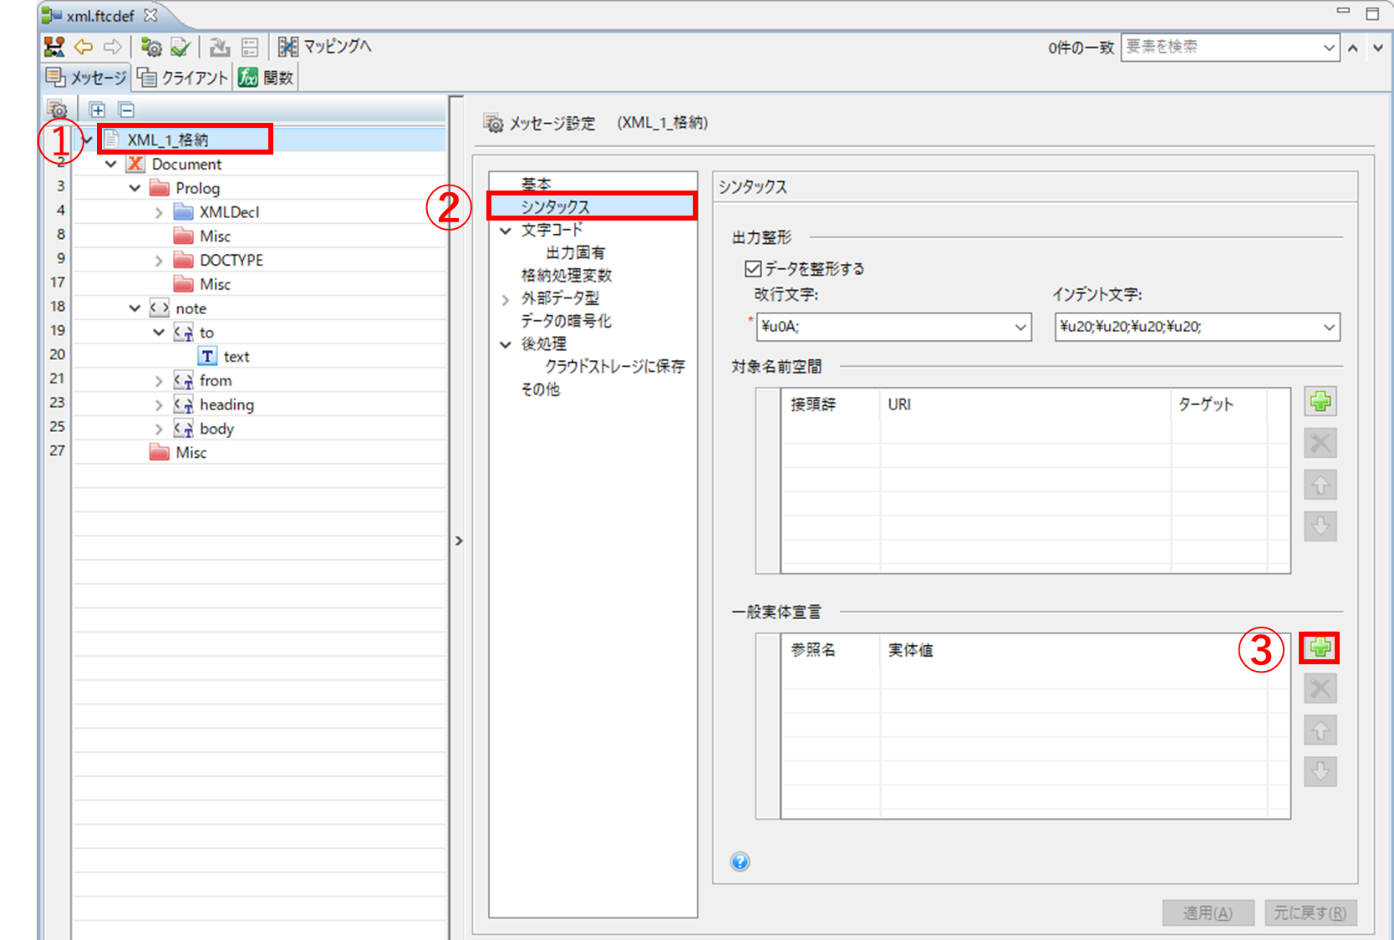
Task: Open the 改行文字 dropdown
Action: pos(1020,327)
